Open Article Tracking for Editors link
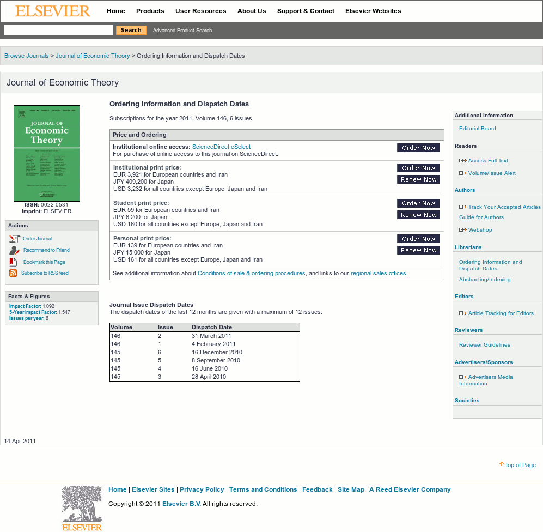 point(501,313)
